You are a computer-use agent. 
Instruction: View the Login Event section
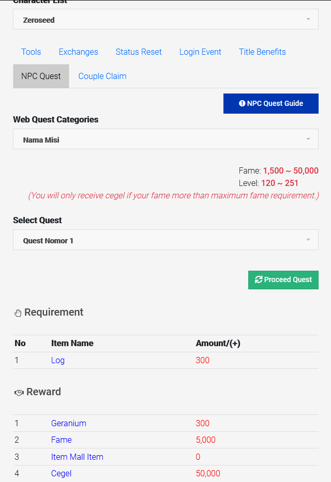pyautogui.click(x=200, y=52)
